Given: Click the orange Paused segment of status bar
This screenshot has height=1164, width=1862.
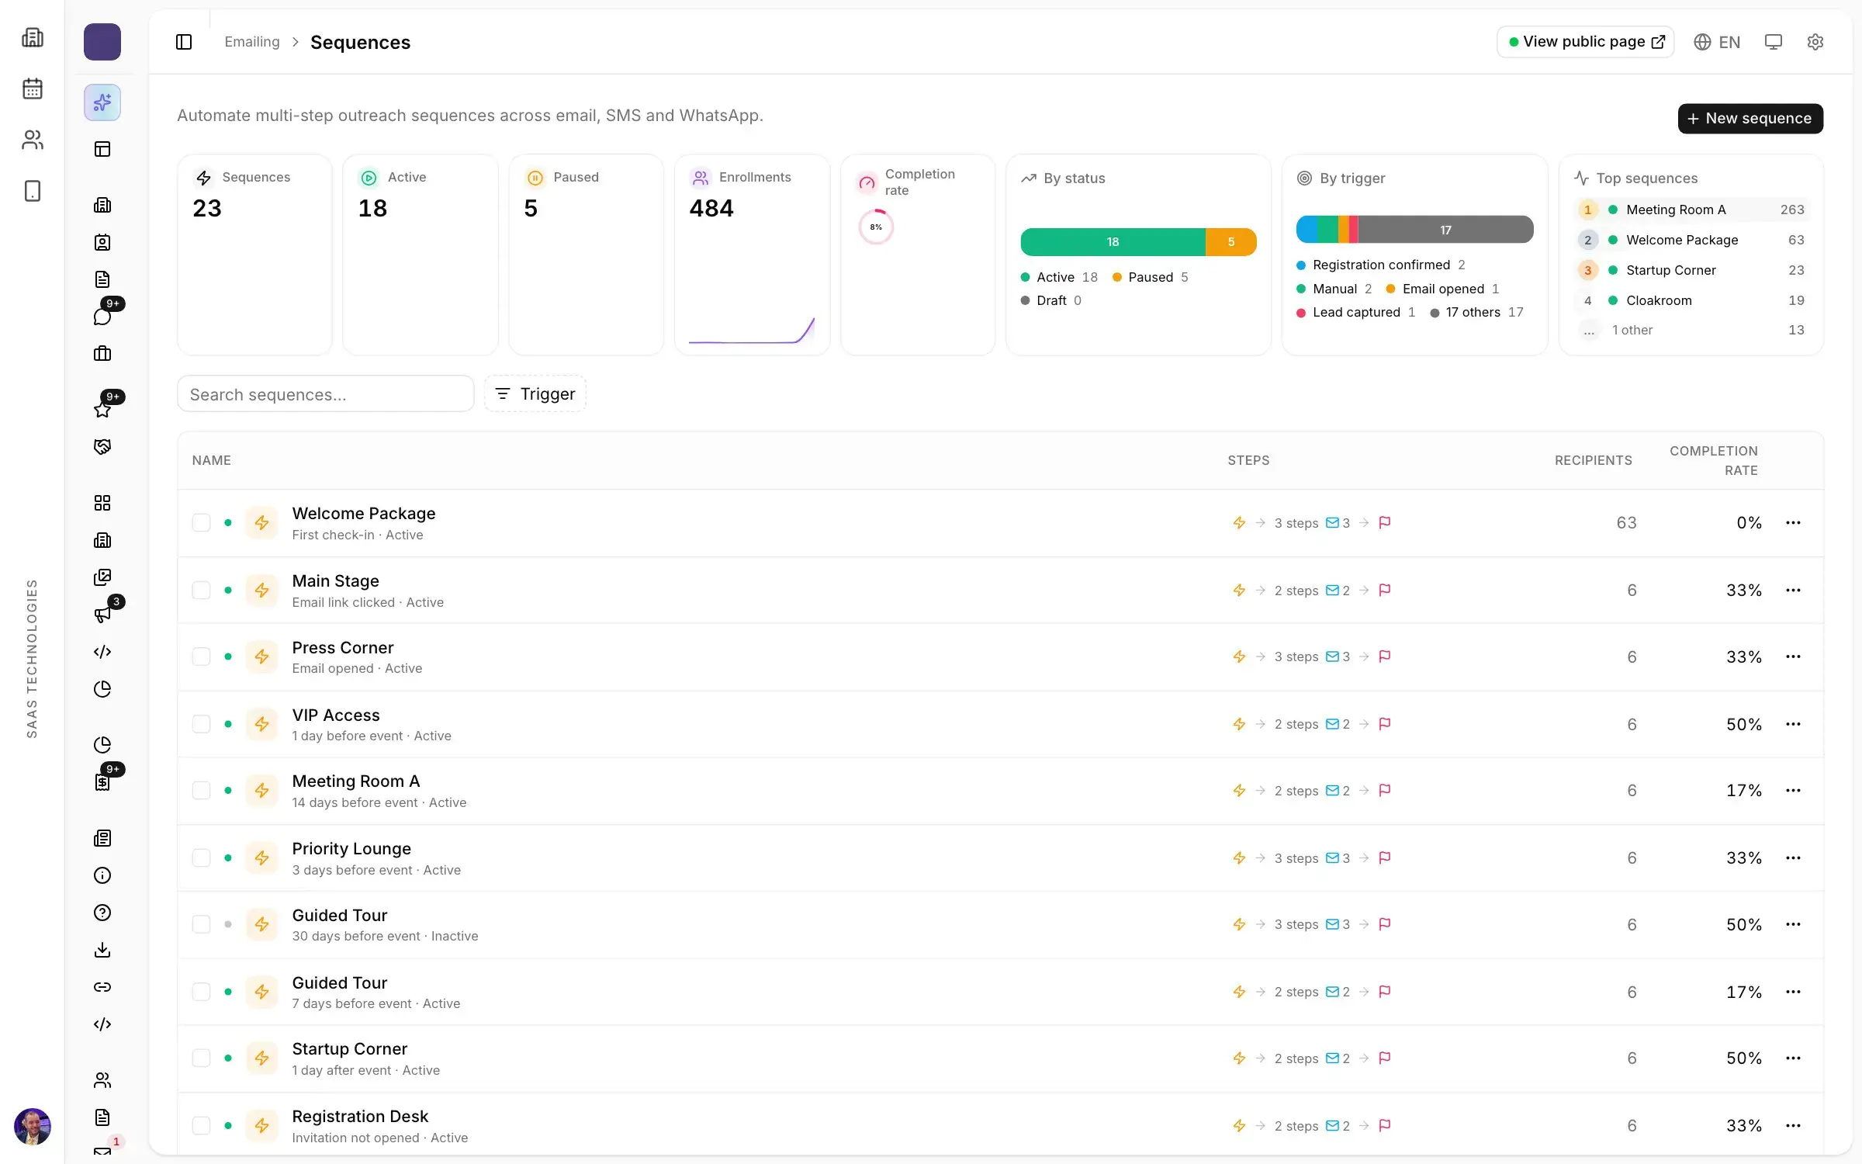Looking at the screenshot, I should click(x=1230, y=242).
